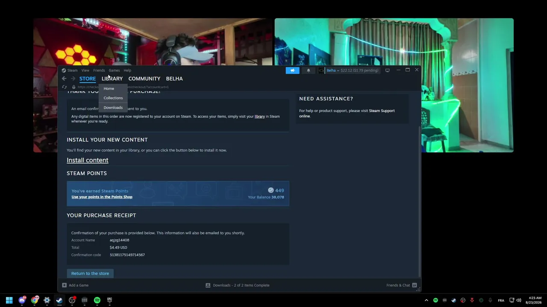Click the Belha profile avatar thumbnail
547x307 pixels.
point(321,70)
